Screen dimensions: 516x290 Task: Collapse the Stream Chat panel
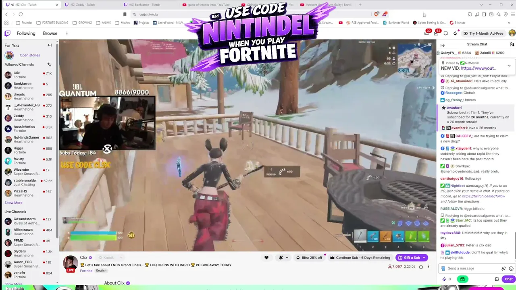point(443,46)
